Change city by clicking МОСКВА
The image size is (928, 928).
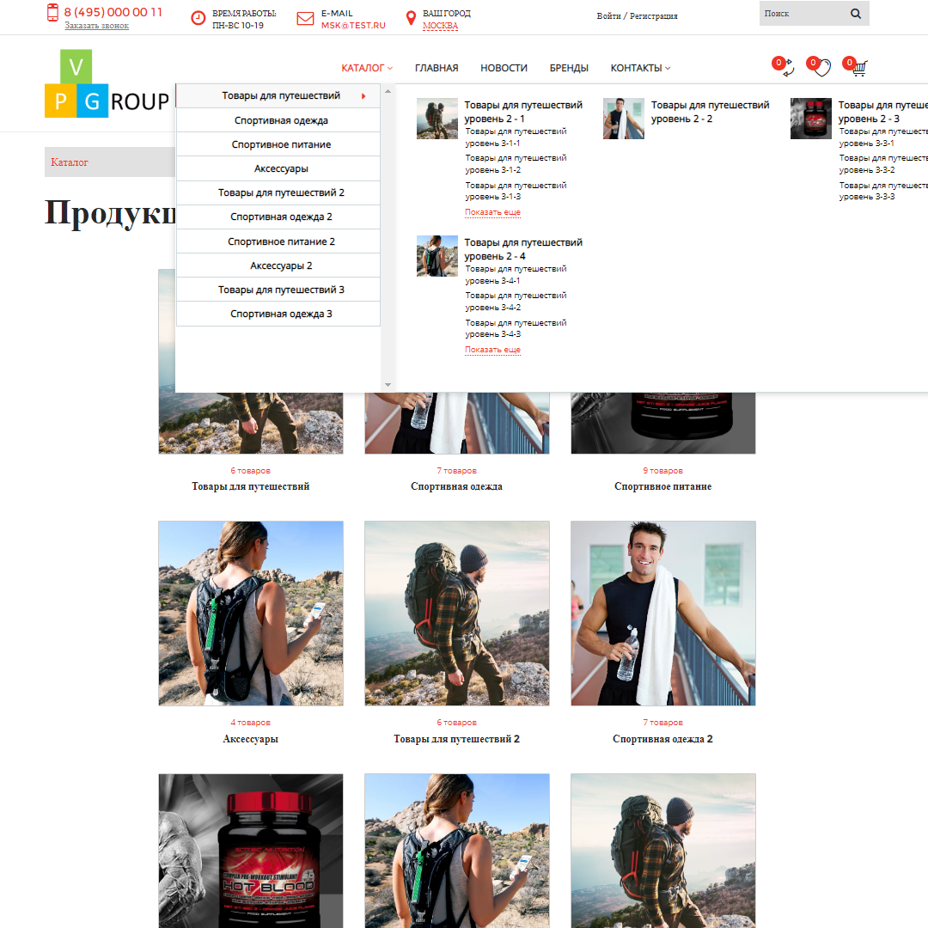point(440,25)
